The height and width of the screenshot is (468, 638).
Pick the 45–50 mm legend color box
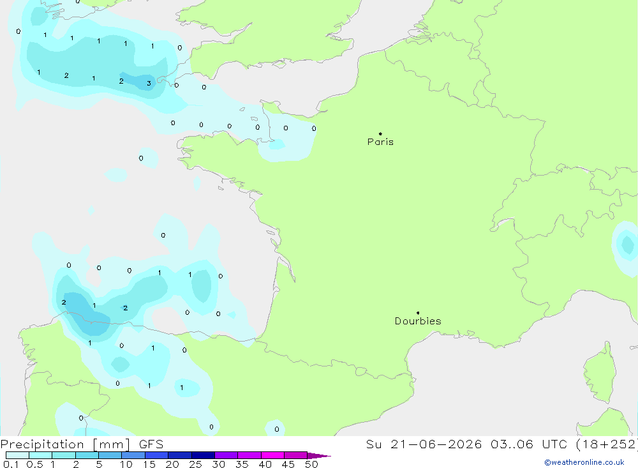pos(296,455)
